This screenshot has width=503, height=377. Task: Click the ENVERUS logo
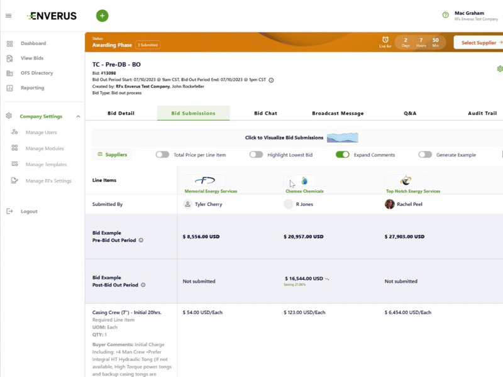52,16
